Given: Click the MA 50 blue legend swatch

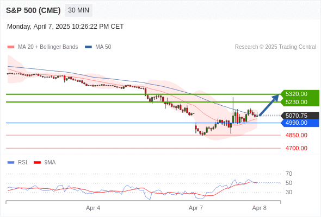Looking at the screenshot, I should pos(88,47).
